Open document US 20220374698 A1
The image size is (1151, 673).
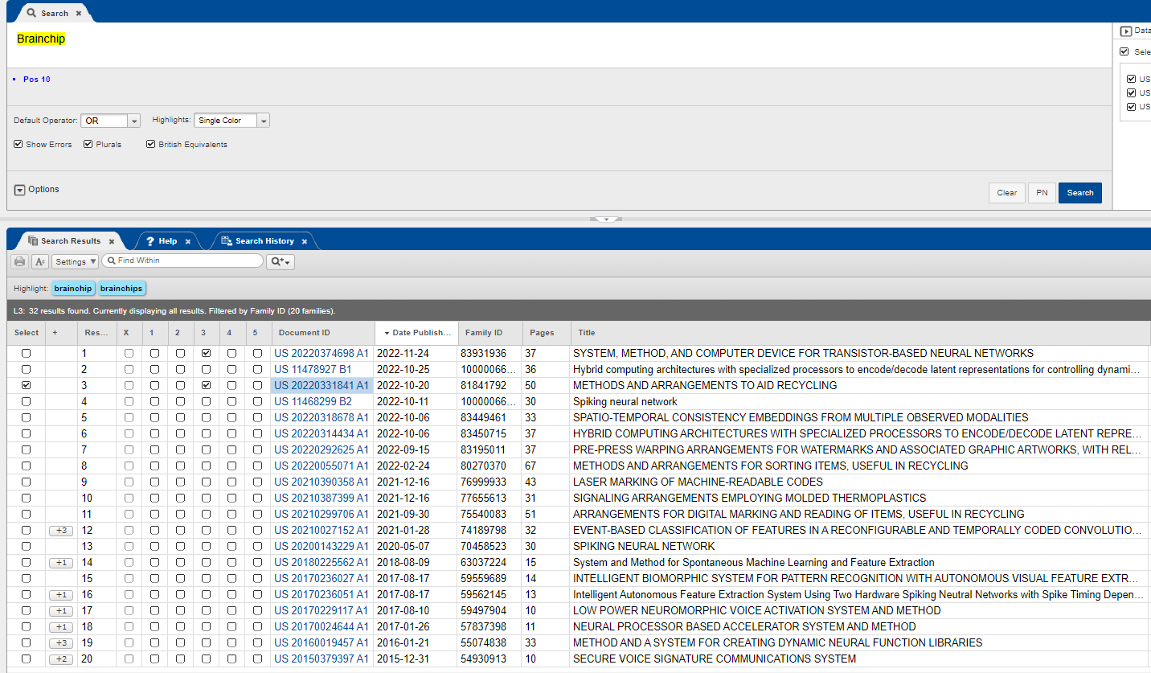(x=322, y=353)
